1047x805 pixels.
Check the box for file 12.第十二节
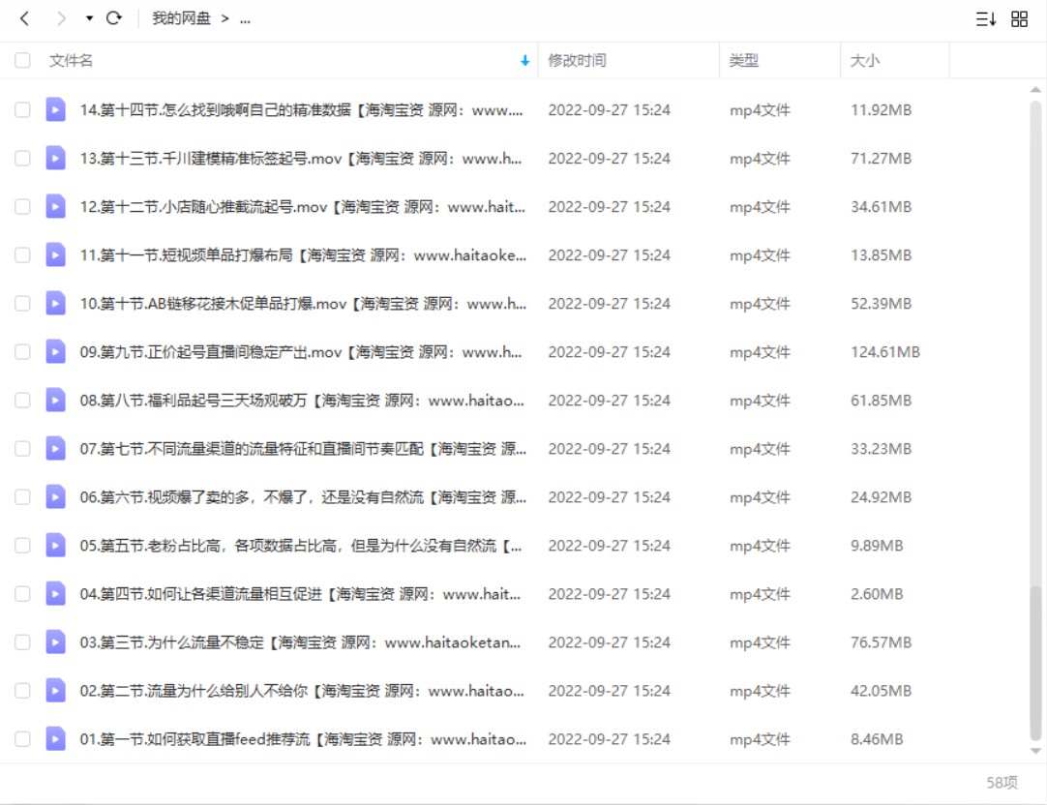pos(22,206)
